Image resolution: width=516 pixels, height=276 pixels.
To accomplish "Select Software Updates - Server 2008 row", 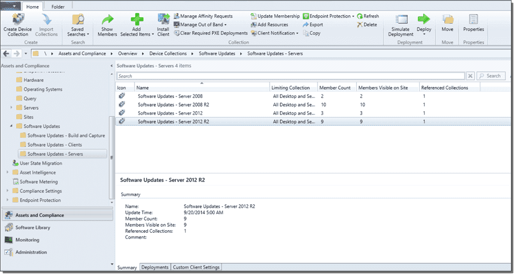I will (313, 96).
